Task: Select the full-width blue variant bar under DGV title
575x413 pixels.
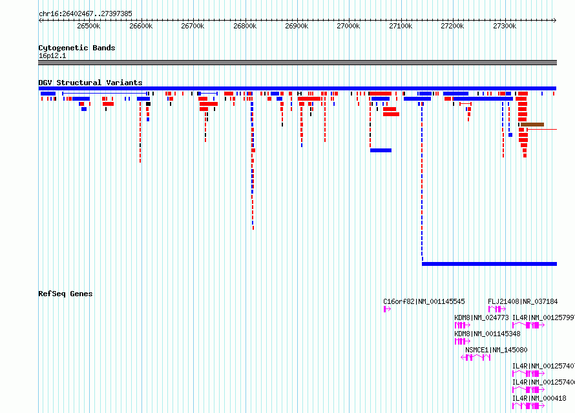Action: point(297,88)
